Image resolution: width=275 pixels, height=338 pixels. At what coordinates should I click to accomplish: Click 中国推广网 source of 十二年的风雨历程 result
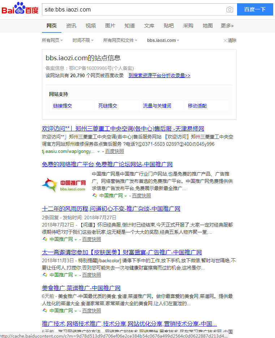point(61,239)
